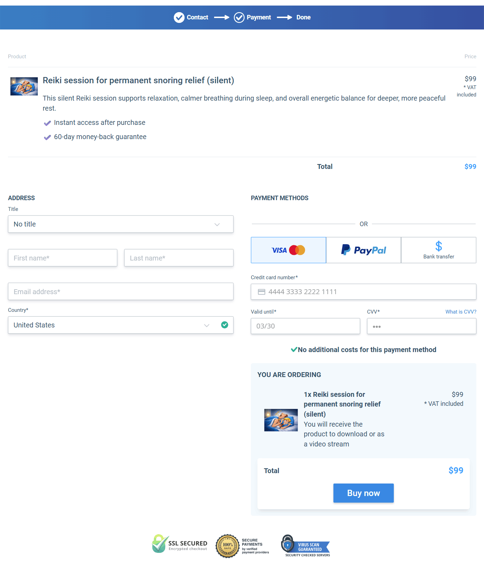Choose Bank transfer payment option

pyautogui.click(x=439, y=250)
